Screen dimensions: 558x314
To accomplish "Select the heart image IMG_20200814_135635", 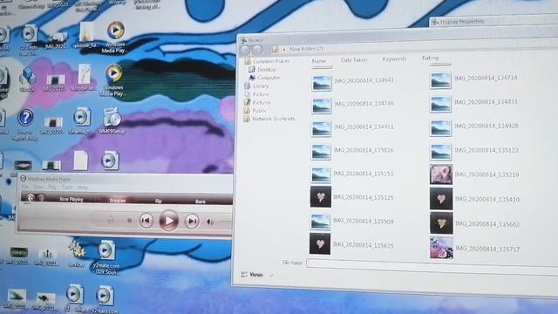I will (x=320, y=244).
